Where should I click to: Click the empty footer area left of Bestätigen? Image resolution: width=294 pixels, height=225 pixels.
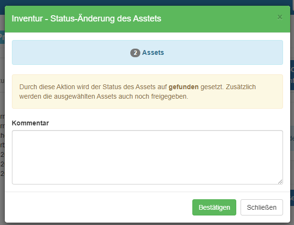pyautogui.click(x=95, y=207)
